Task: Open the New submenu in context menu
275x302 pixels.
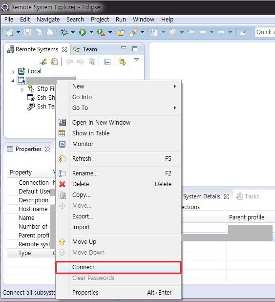Action: point(118,86)
